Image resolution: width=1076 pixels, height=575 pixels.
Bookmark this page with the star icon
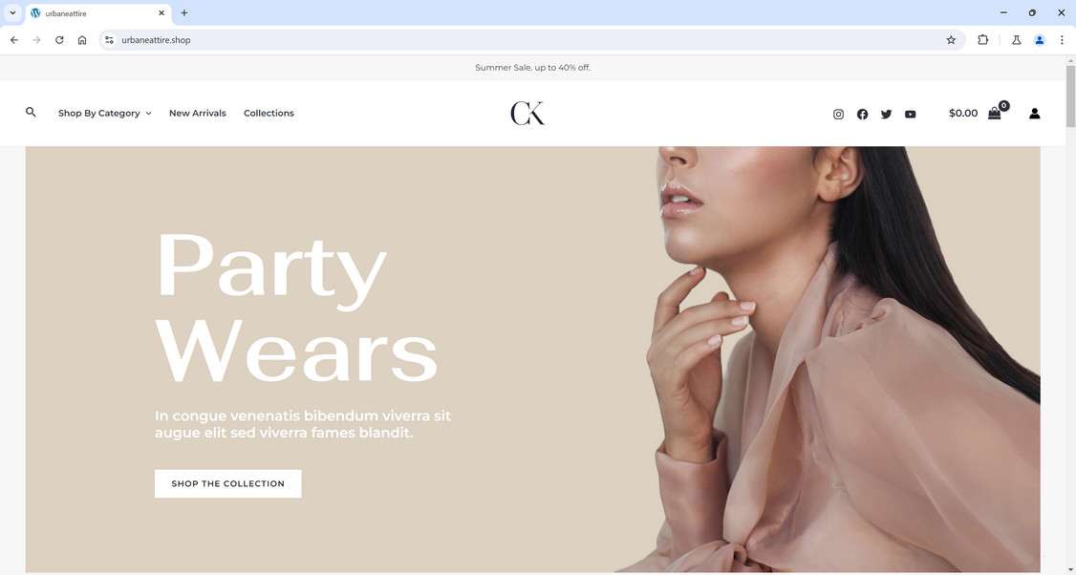[x=951, y=40]
